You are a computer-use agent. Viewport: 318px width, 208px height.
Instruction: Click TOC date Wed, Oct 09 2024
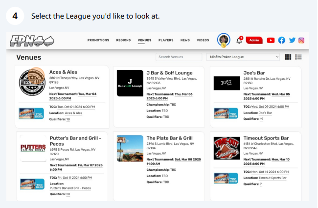[x=271, y=107]
